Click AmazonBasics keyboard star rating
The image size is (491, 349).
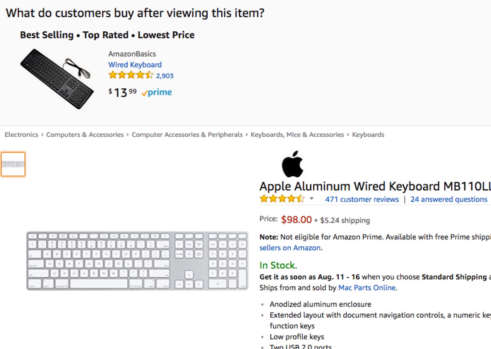[x=131, y=75]
